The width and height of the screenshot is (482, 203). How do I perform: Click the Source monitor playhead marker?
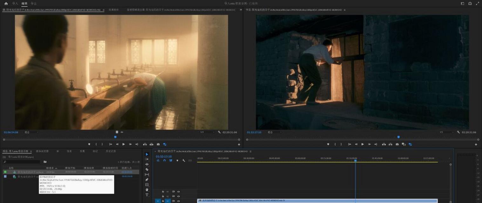[x=115, y=137]
